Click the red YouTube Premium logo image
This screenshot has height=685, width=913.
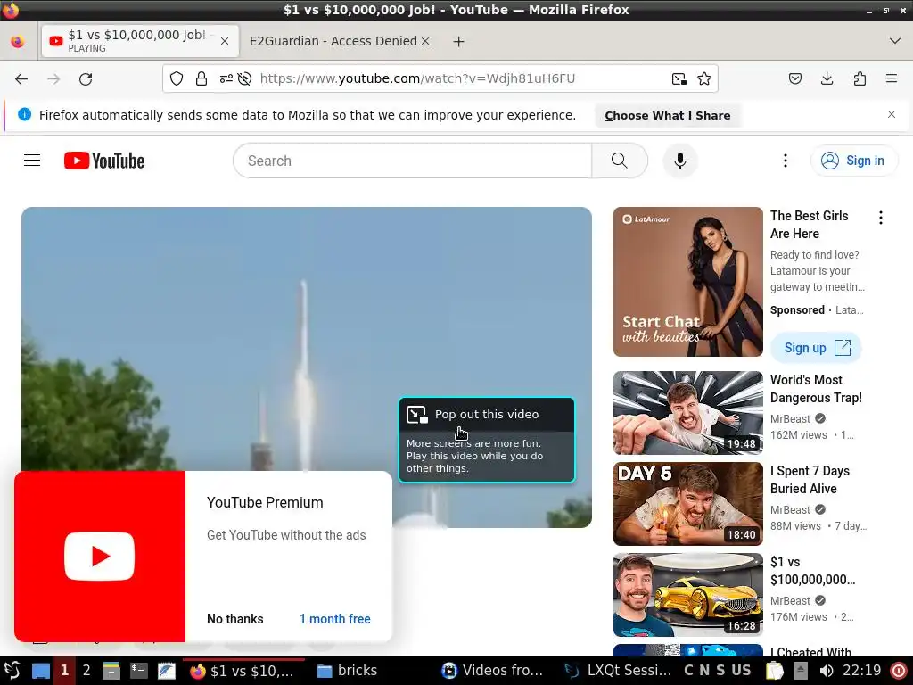(100, 557)
